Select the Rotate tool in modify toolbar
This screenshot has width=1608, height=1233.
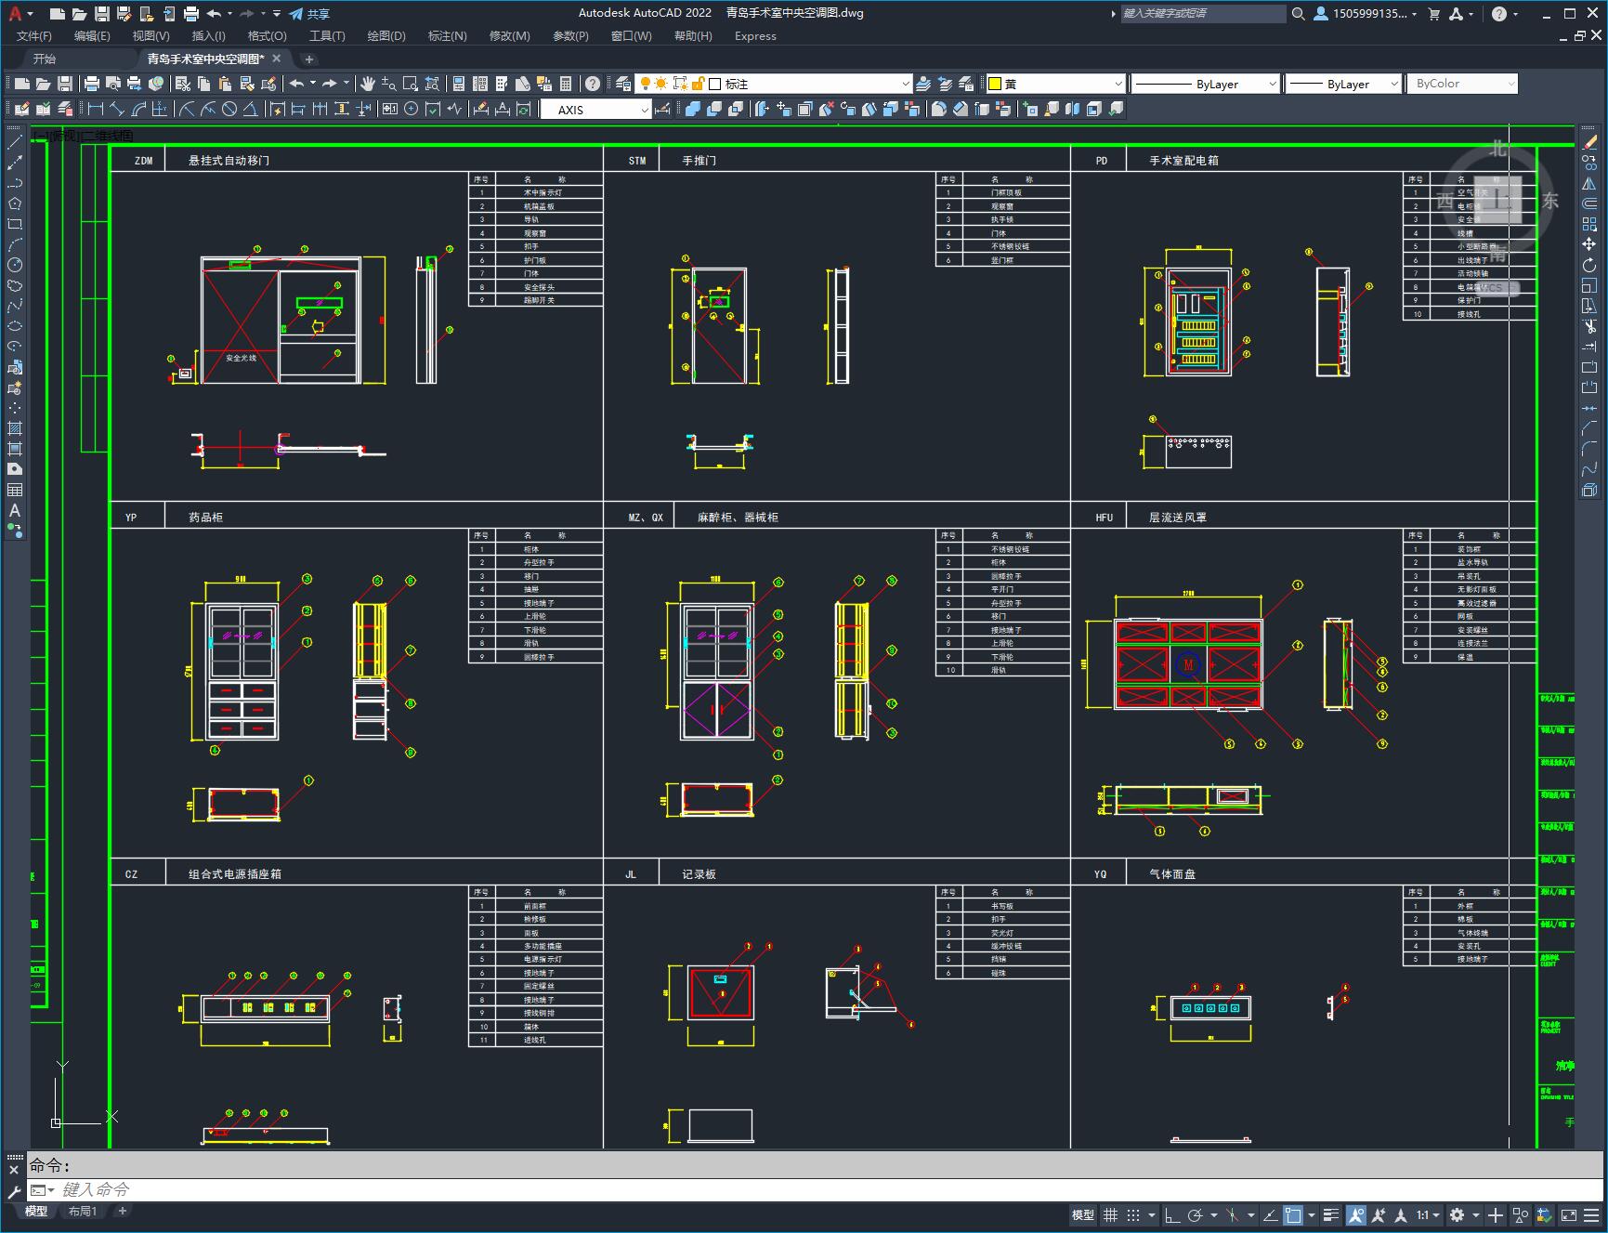[1589, 265]
